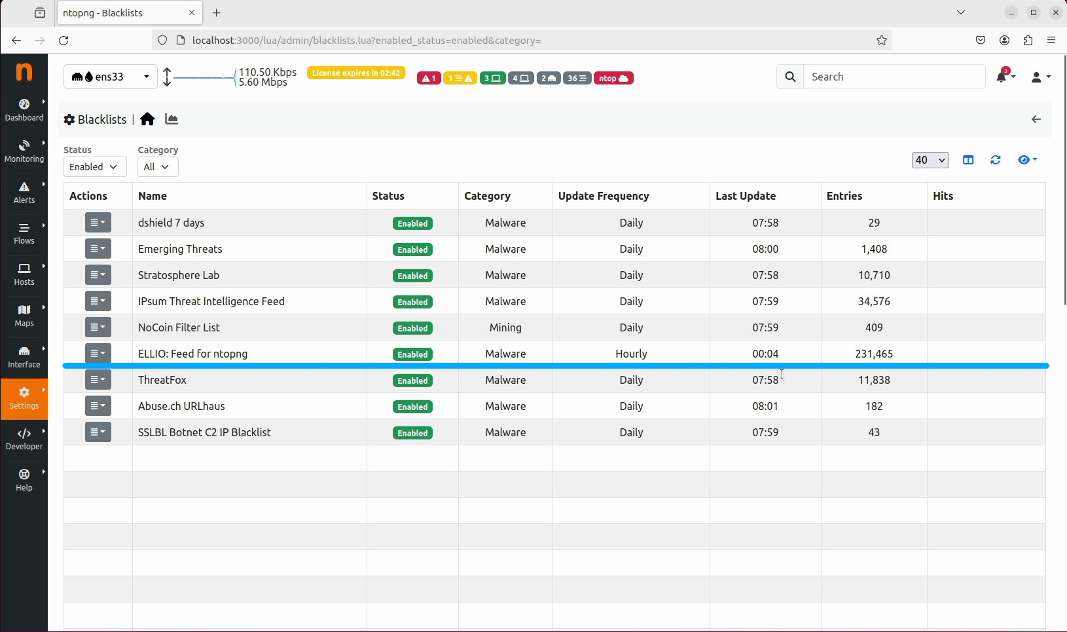Open the blacklists chart view icon
Screen dimensions: 1067x632
coord(172,119)
